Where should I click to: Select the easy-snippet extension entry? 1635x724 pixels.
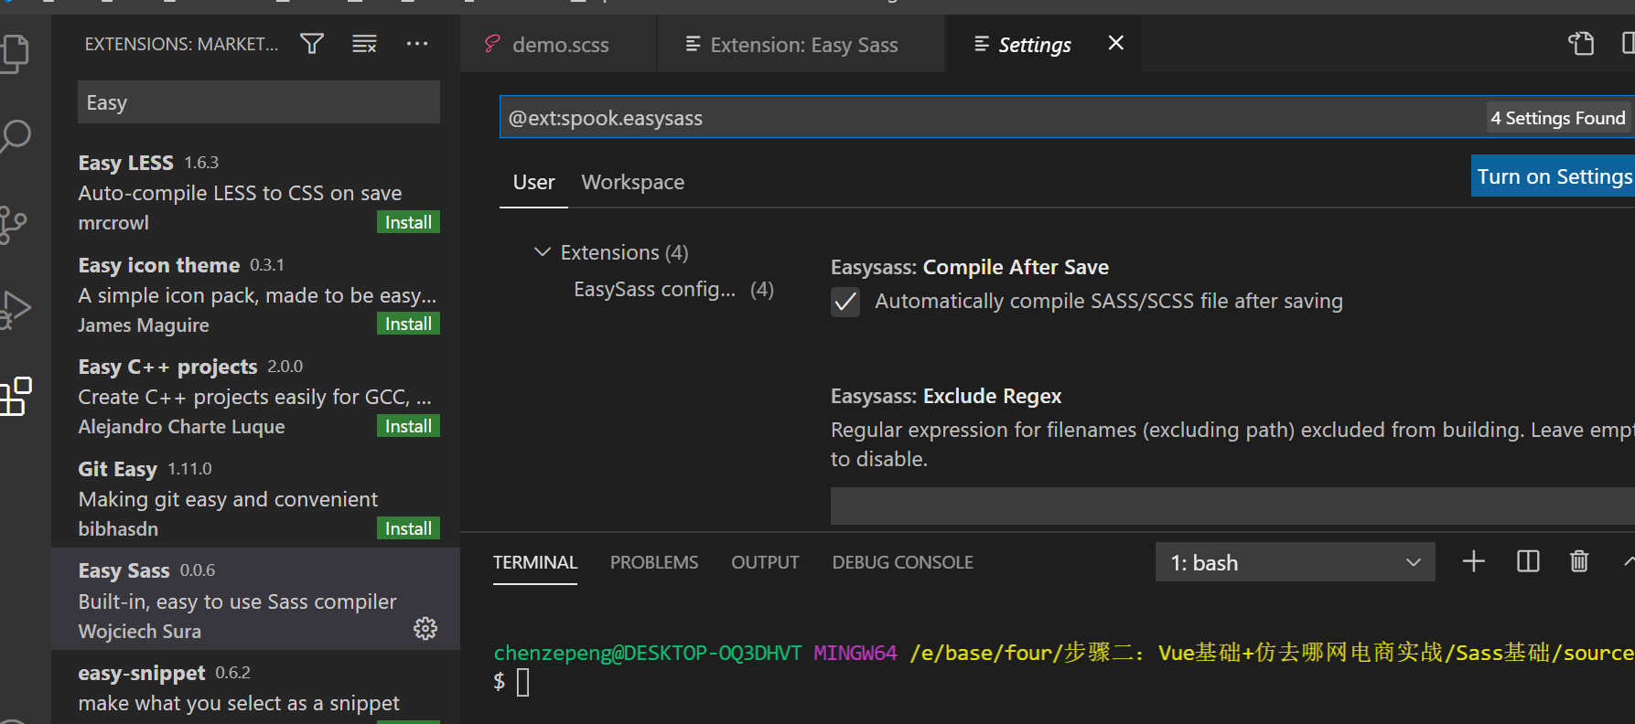coord(255,687)
